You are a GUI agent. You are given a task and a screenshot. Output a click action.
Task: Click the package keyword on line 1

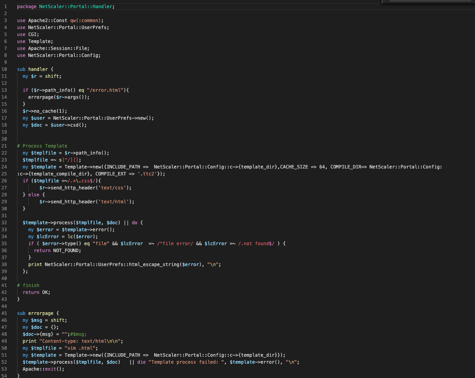pyautogui.click(x=27, y=7)
